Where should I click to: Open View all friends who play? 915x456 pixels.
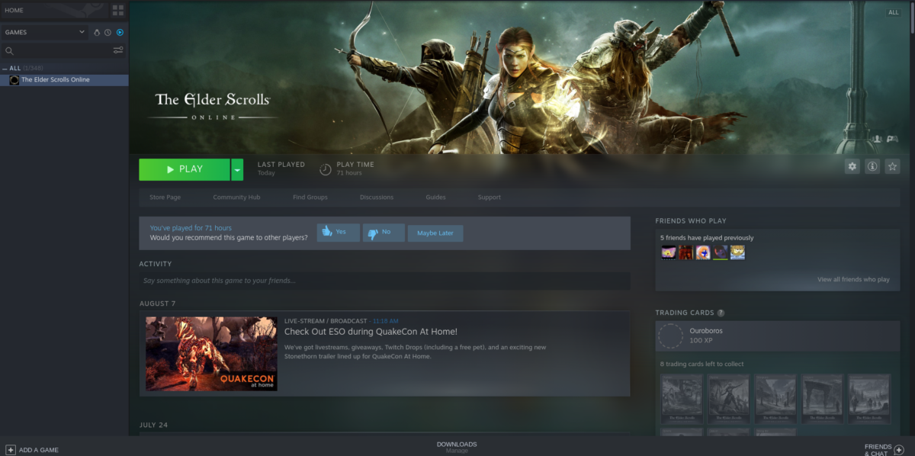(x=853, y=280)
